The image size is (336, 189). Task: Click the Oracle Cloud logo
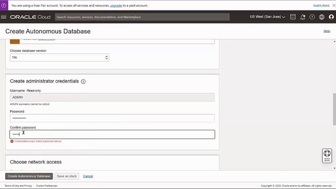point(30,17)
